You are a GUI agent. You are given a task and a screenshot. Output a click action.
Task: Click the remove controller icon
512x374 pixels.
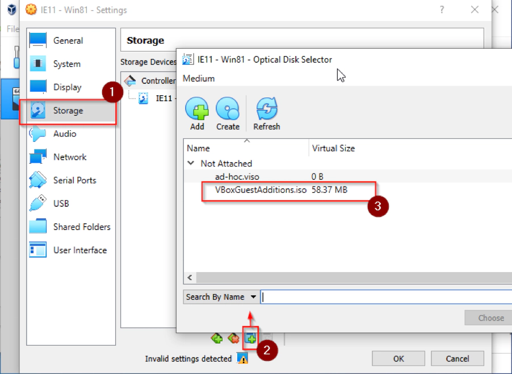233,338
